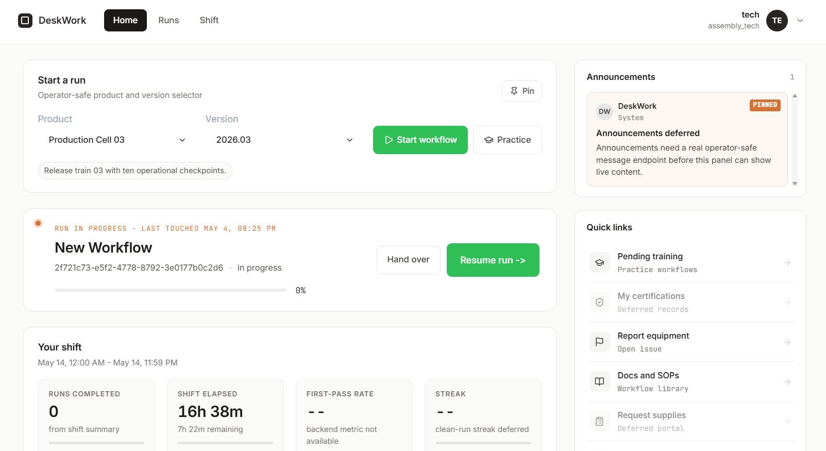Click the announcements count number 1

(x=792, y=77)
